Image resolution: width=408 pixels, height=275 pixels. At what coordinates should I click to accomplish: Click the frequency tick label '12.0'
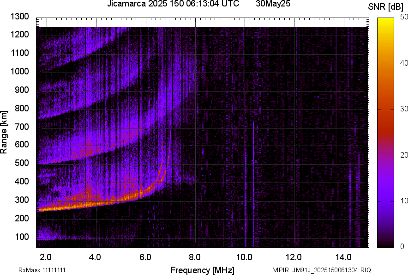(294, 257)
